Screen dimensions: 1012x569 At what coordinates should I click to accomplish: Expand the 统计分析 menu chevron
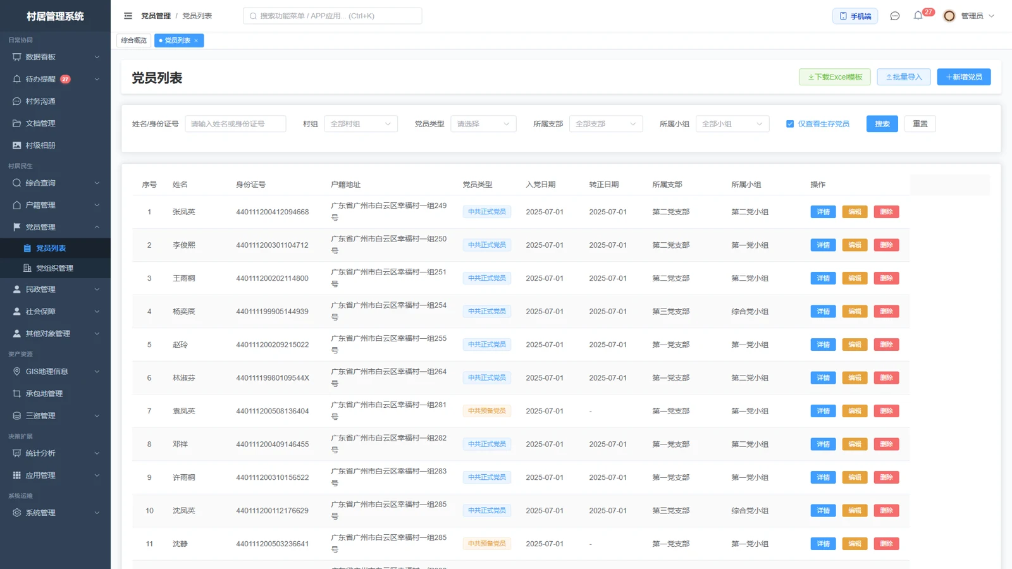pos(97,453)
